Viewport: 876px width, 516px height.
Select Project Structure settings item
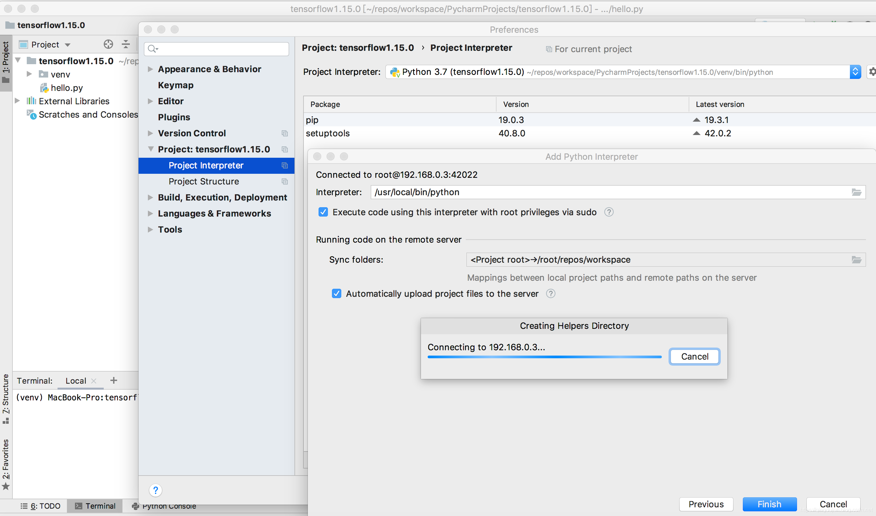[203, 181]
